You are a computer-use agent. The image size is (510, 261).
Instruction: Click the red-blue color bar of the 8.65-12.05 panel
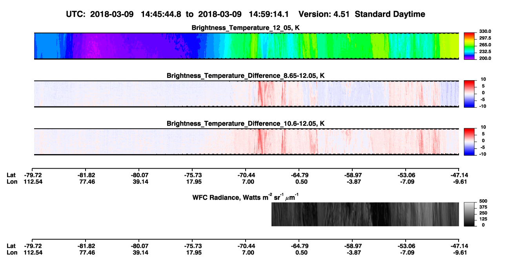click(x=469, y=94)
